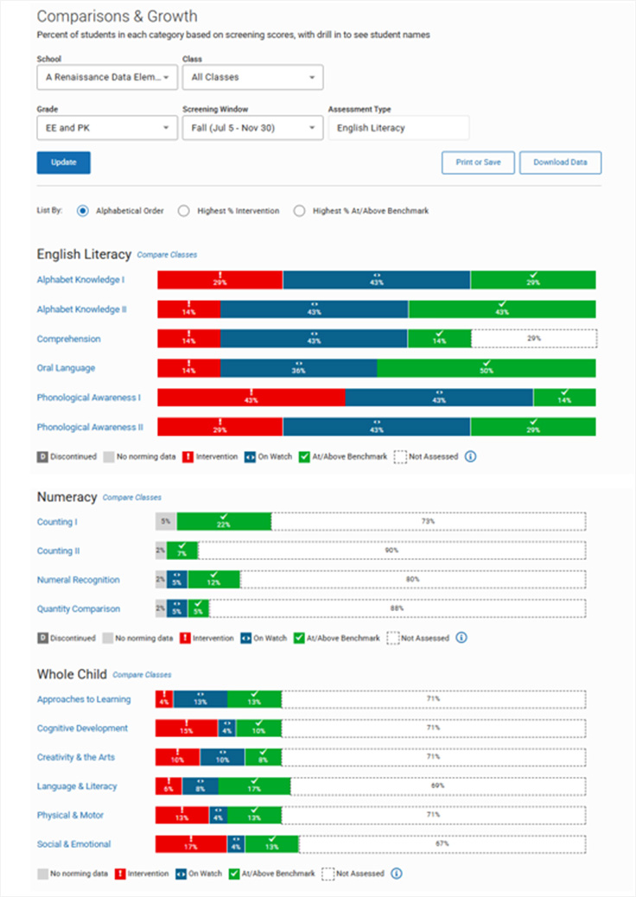Open the Counting II link
This screenshot has height=897, width=636.
[x=59, y=550]
